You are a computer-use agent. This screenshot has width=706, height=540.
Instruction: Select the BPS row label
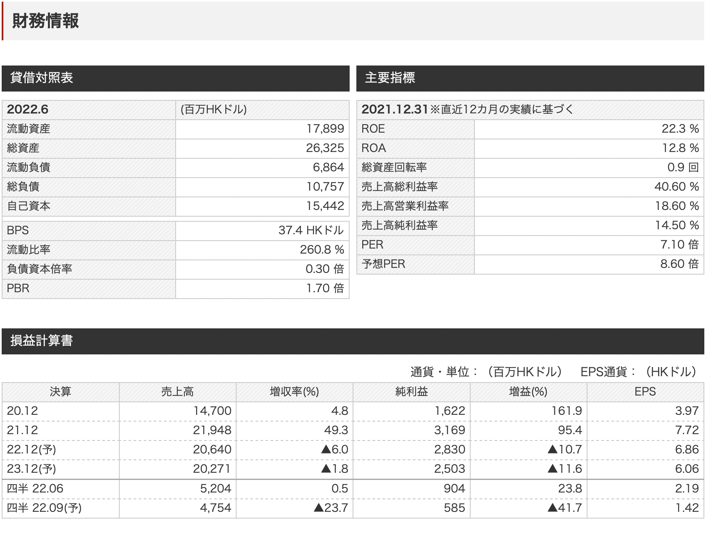pyautogui.click(x=18, y=231)
